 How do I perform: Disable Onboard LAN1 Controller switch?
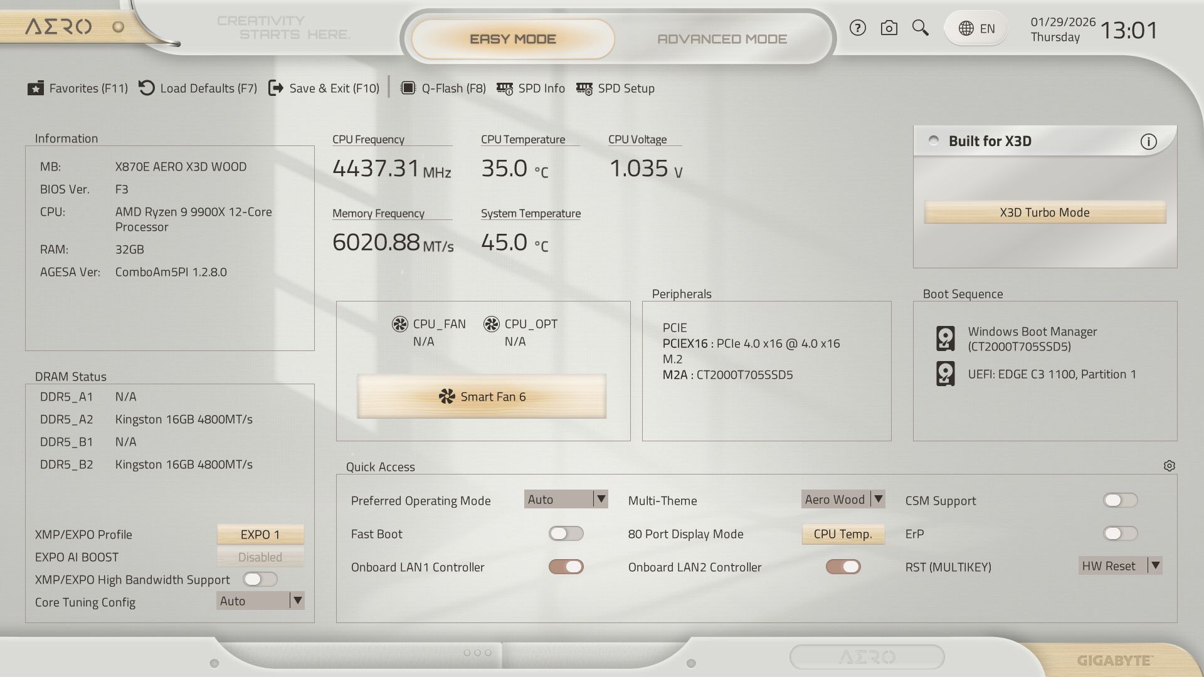[566, 567]
